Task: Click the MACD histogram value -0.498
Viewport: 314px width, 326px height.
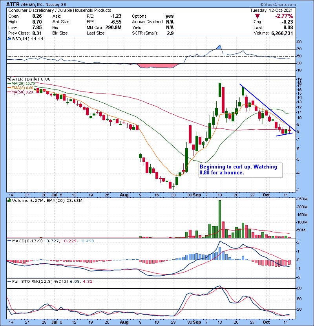Action: click(87, 241)
